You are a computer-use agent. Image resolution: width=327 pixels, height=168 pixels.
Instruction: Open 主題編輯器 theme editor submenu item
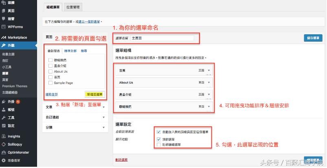click(10, 93)
